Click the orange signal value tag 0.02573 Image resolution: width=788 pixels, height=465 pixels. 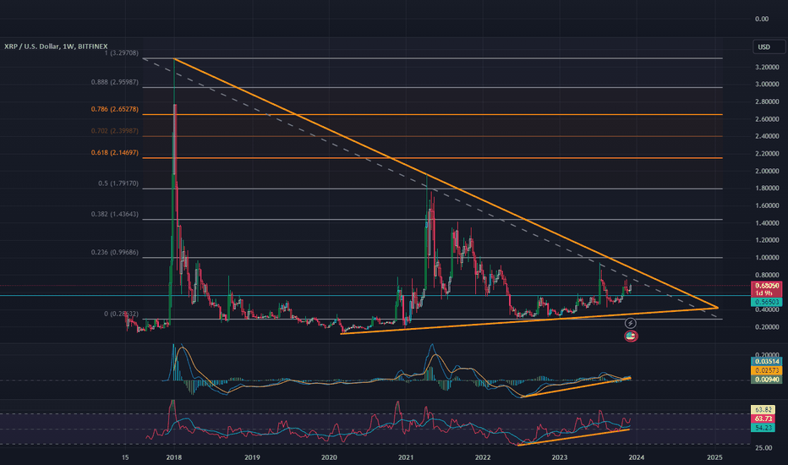pyautogui.click(x=766, y=370)
